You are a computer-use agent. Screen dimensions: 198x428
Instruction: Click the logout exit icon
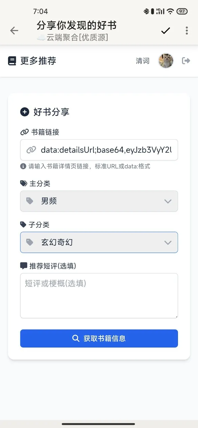(x=186, y=61)
